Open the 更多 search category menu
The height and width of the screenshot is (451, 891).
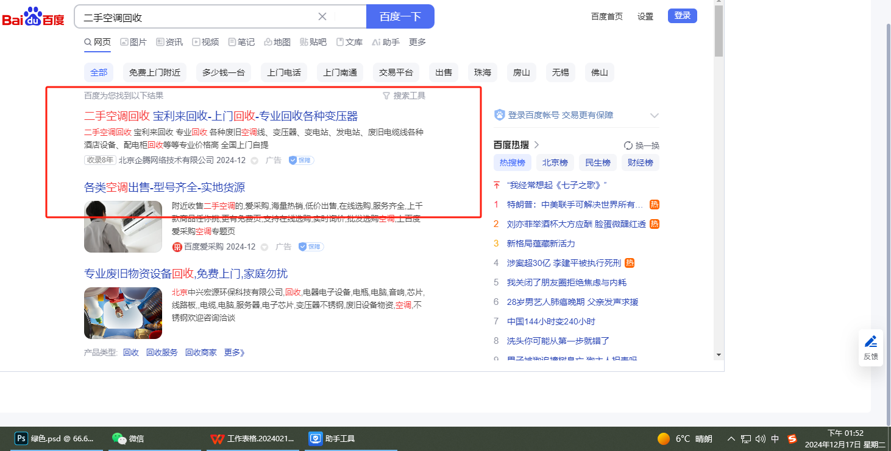click(x=417, y=42)
